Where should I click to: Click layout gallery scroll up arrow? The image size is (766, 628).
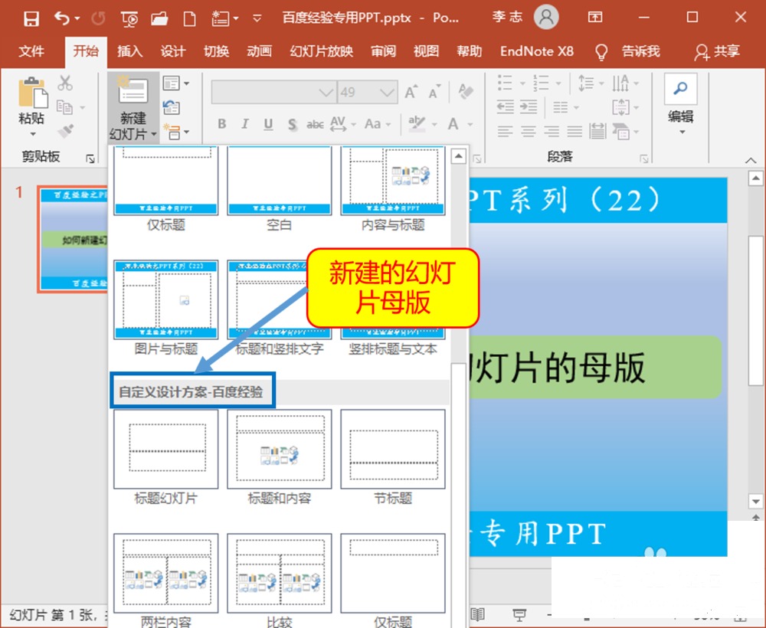(458, 156)
